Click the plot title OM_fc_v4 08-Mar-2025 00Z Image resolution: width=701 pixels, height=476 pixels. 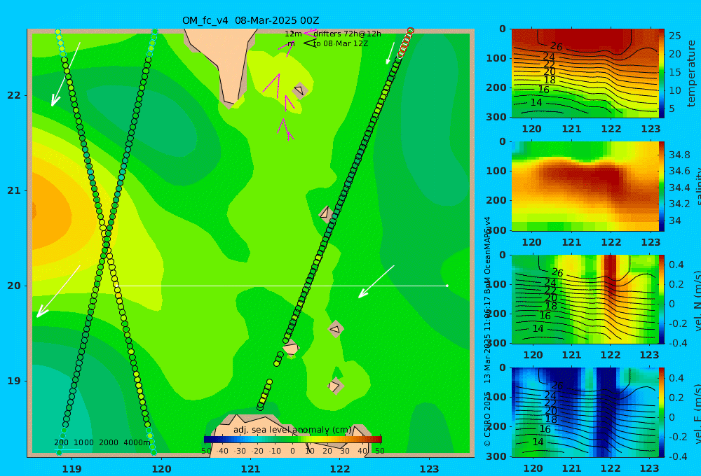(250, 20)
